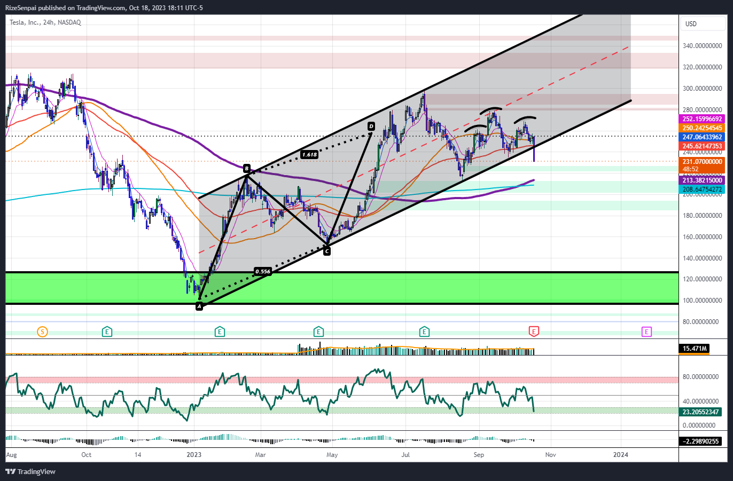The width and height of the screenshot is (733, 481).
Task: Select the 1.618 ratio label
Action: point(309,155)
